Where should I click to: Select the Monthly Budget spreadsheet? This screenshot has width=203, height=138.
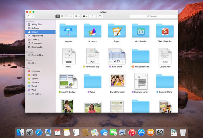coord(68,81)
